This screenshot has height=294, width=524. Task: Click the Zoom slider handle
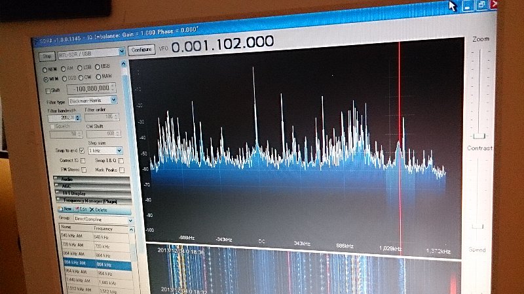[x=479, y=136]
